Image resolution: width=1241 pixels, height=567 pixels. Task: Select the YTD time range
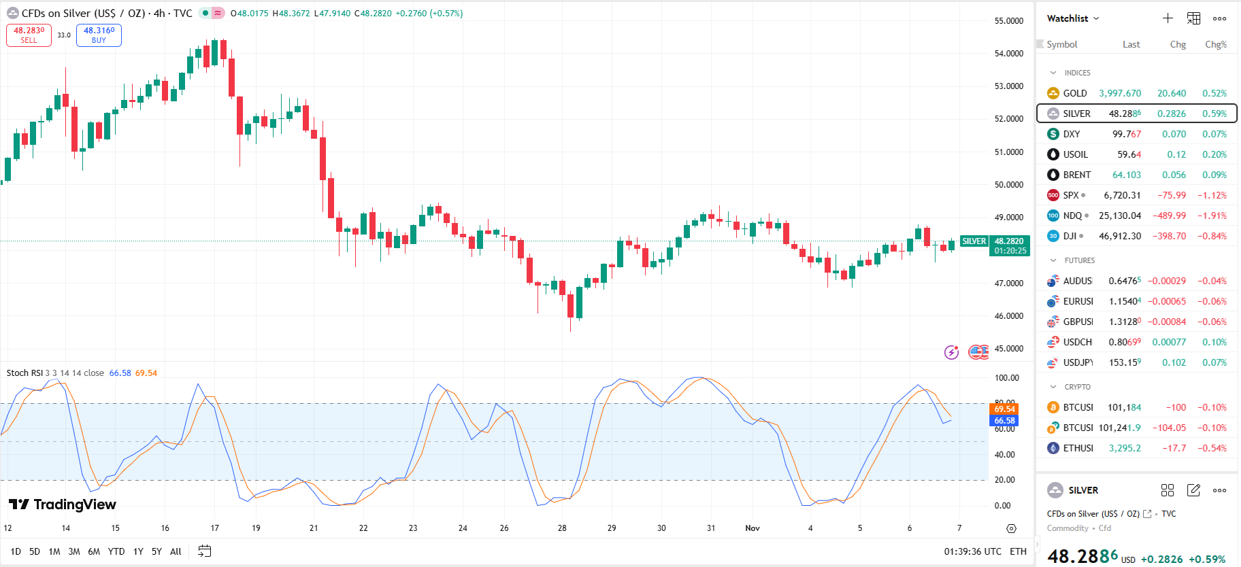click(x=116, y=551)
